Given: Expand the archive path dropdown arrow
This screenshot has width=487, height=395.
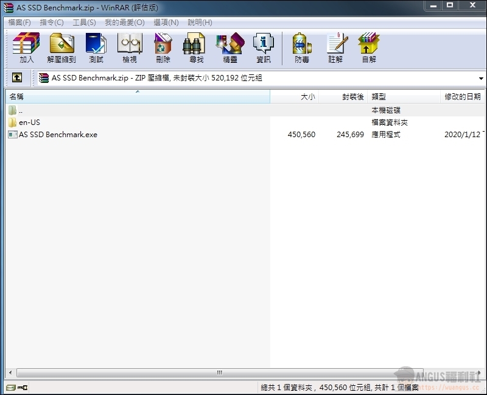Looking at the screenshot, I should point(480,78).
